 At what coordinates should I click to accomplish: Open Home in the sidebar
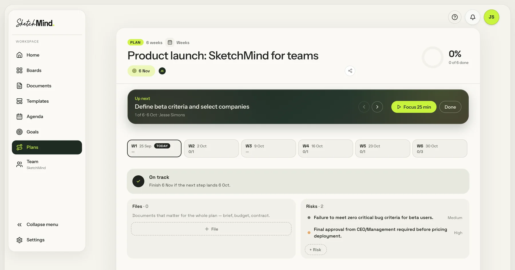[47, 55]
